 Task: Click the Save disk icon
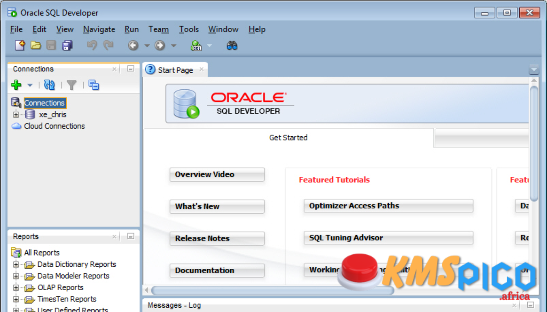[x=51, y=45]
